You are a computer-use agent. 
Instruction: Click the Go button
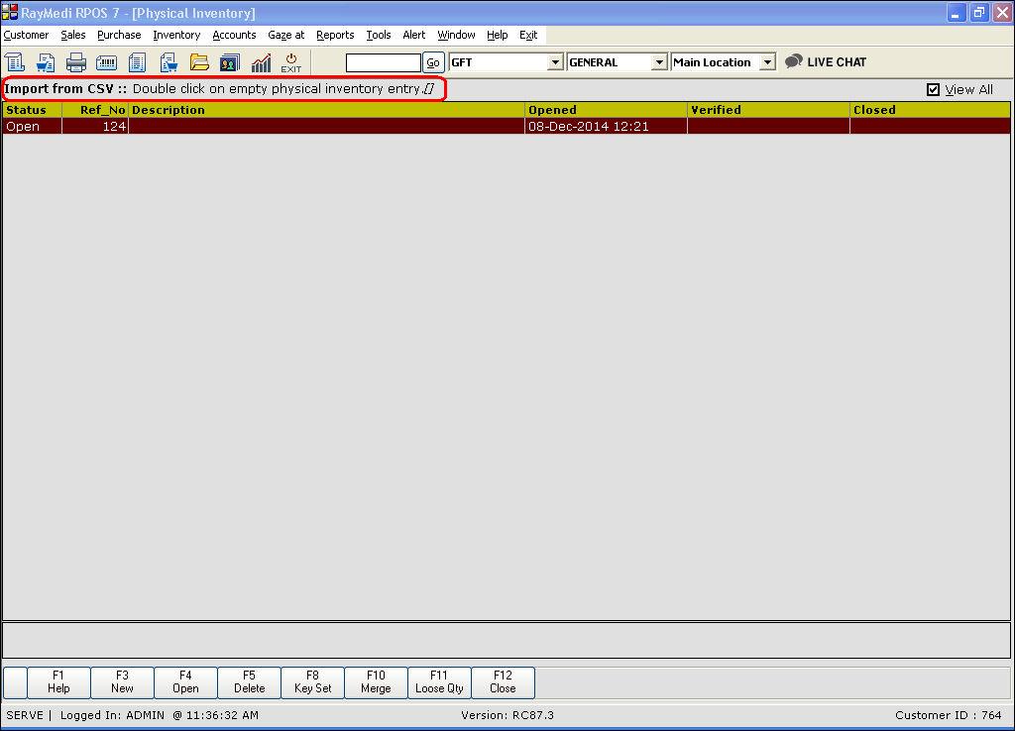(x=433, y=62)
